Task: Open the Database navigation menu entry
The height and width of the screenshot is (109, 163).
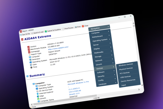Action: click(107, 84)
